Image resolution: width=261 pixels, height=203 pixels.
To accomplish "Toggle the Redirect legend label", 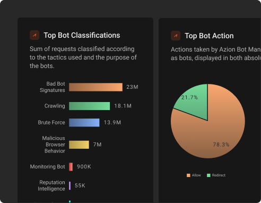I will pyautogui.click(x=219, y=175).
